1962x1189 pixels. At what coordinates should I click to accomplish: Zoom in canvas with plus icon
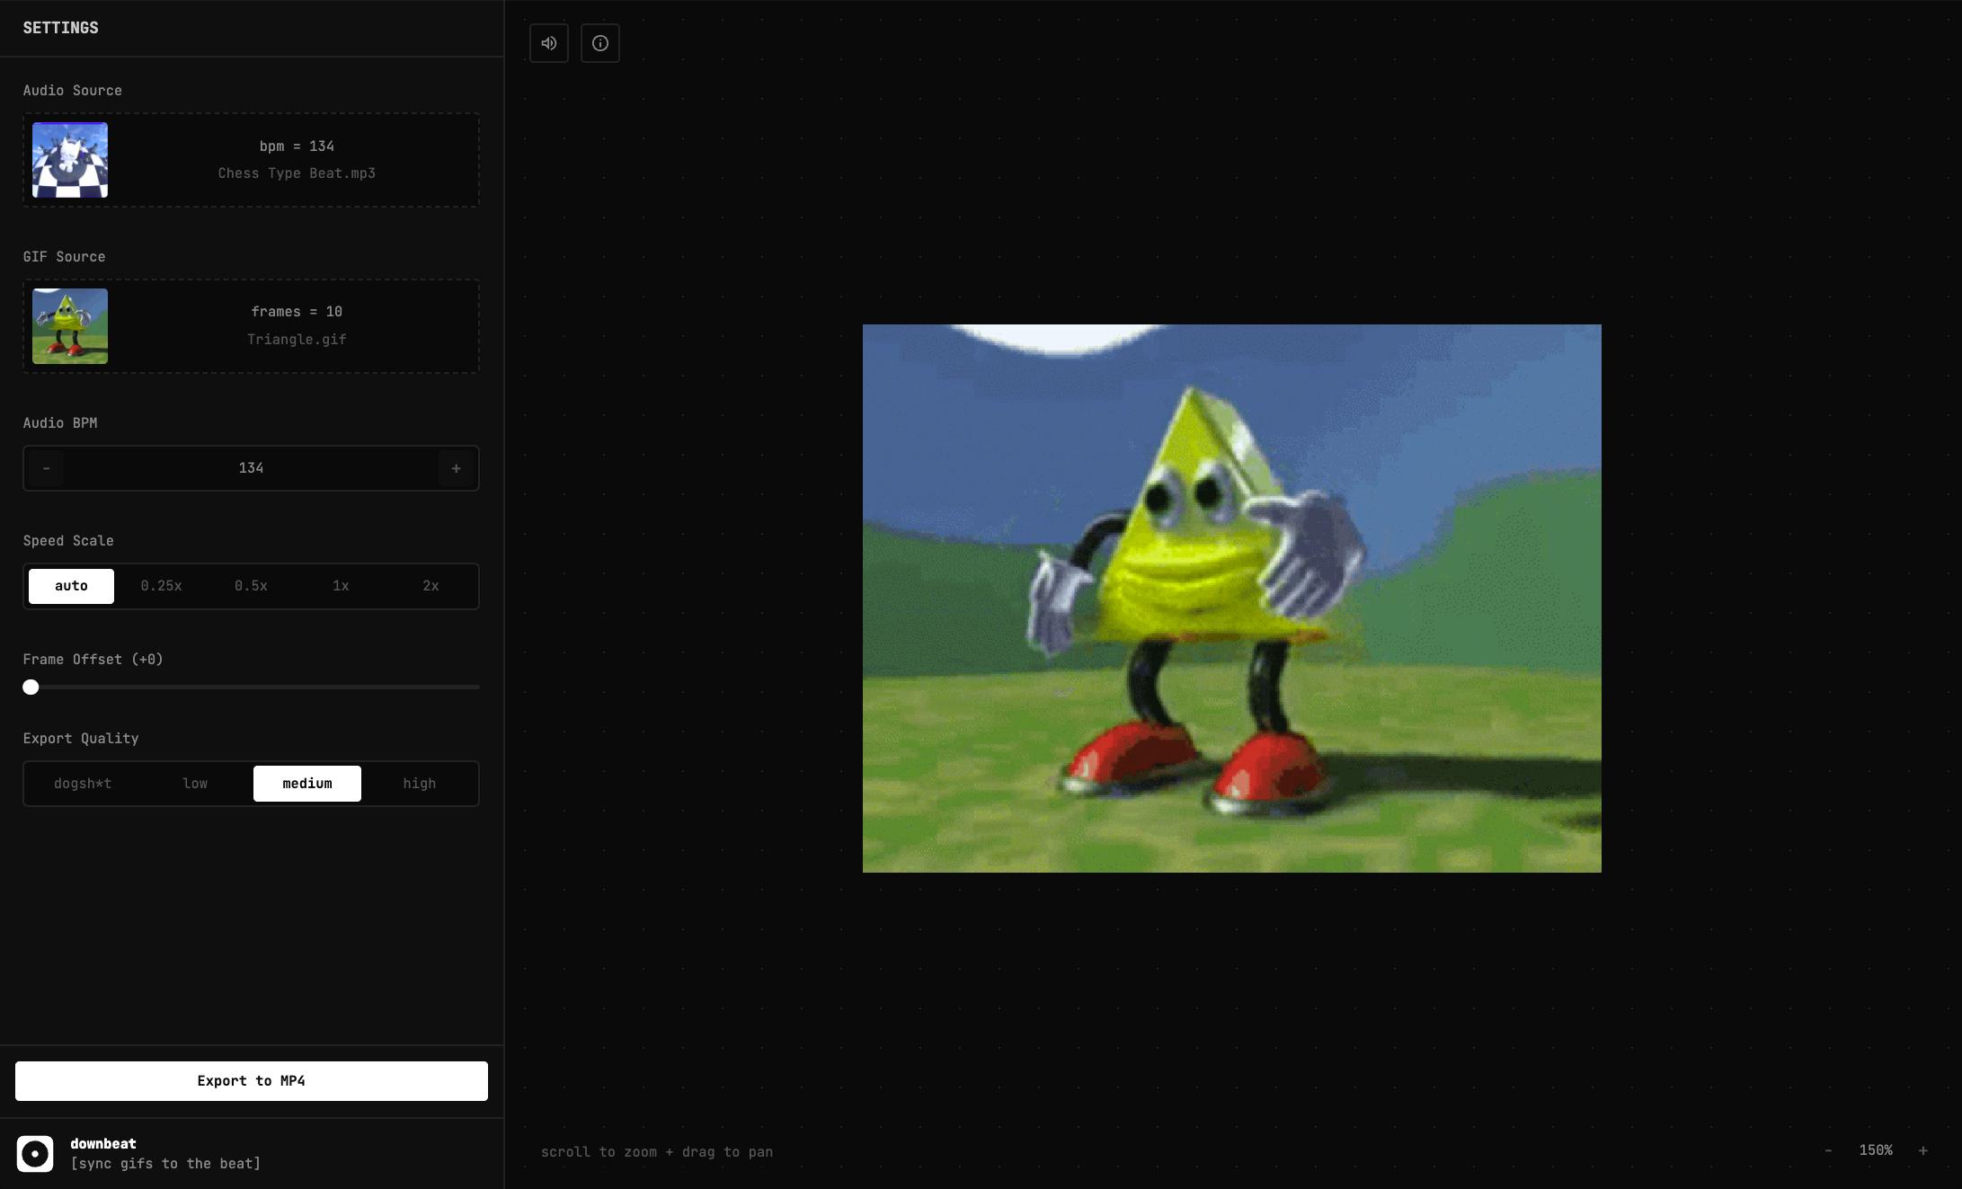tap(1923, 1150)
